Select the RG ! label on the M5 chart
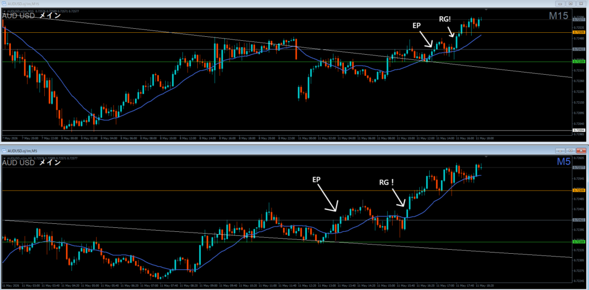Screen dimensions: 589x290 click(387, 182)
